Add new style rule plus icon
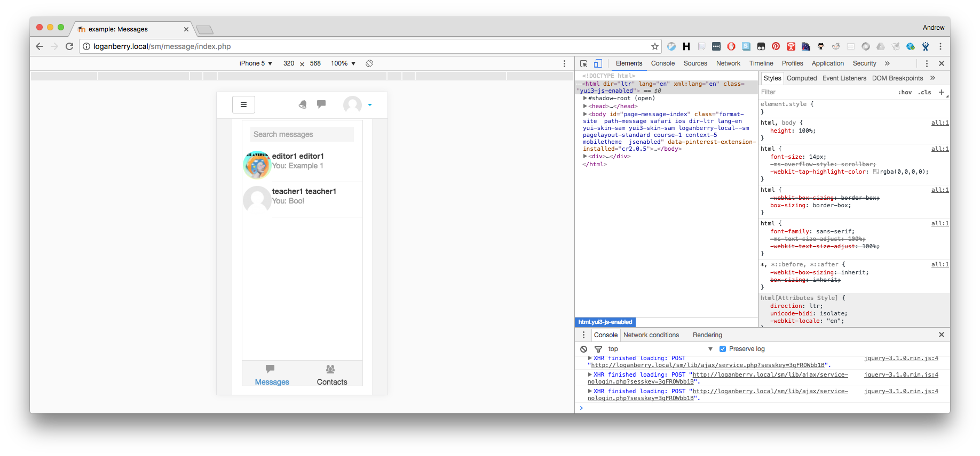980x456 pixels. [942, 92]
